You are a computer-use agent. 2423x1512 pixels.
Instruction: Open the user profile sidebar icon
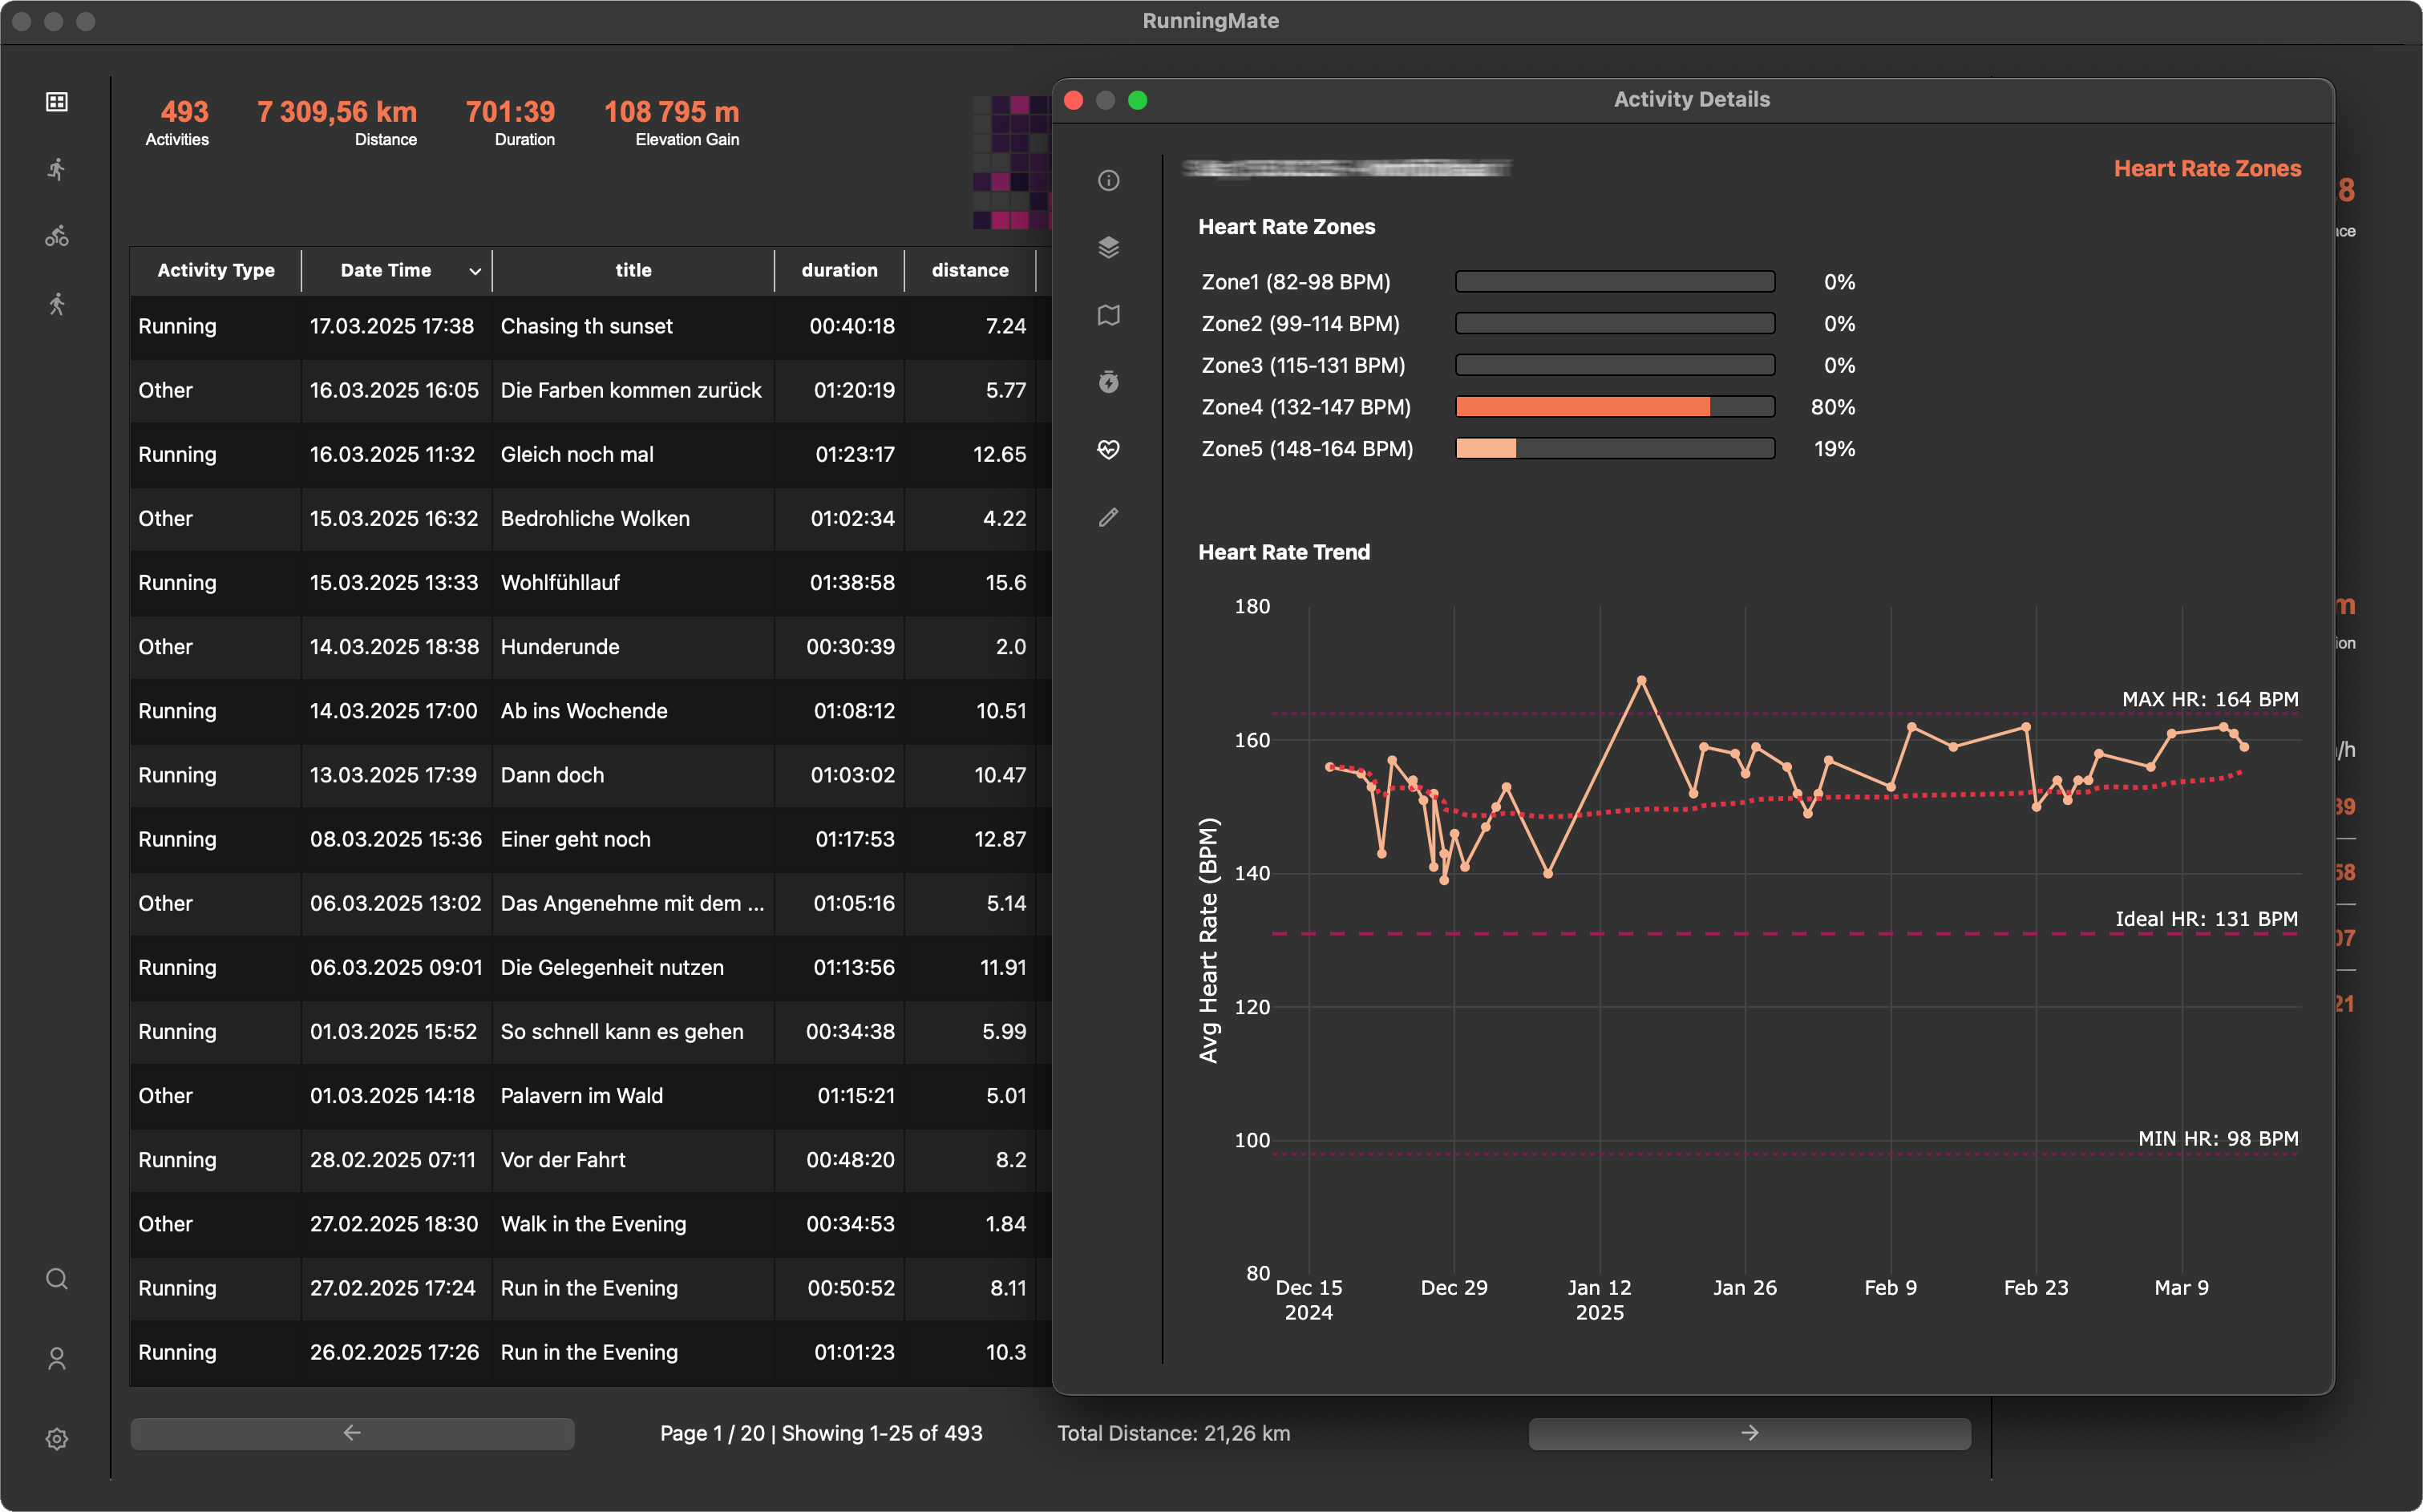[57, 1359]
